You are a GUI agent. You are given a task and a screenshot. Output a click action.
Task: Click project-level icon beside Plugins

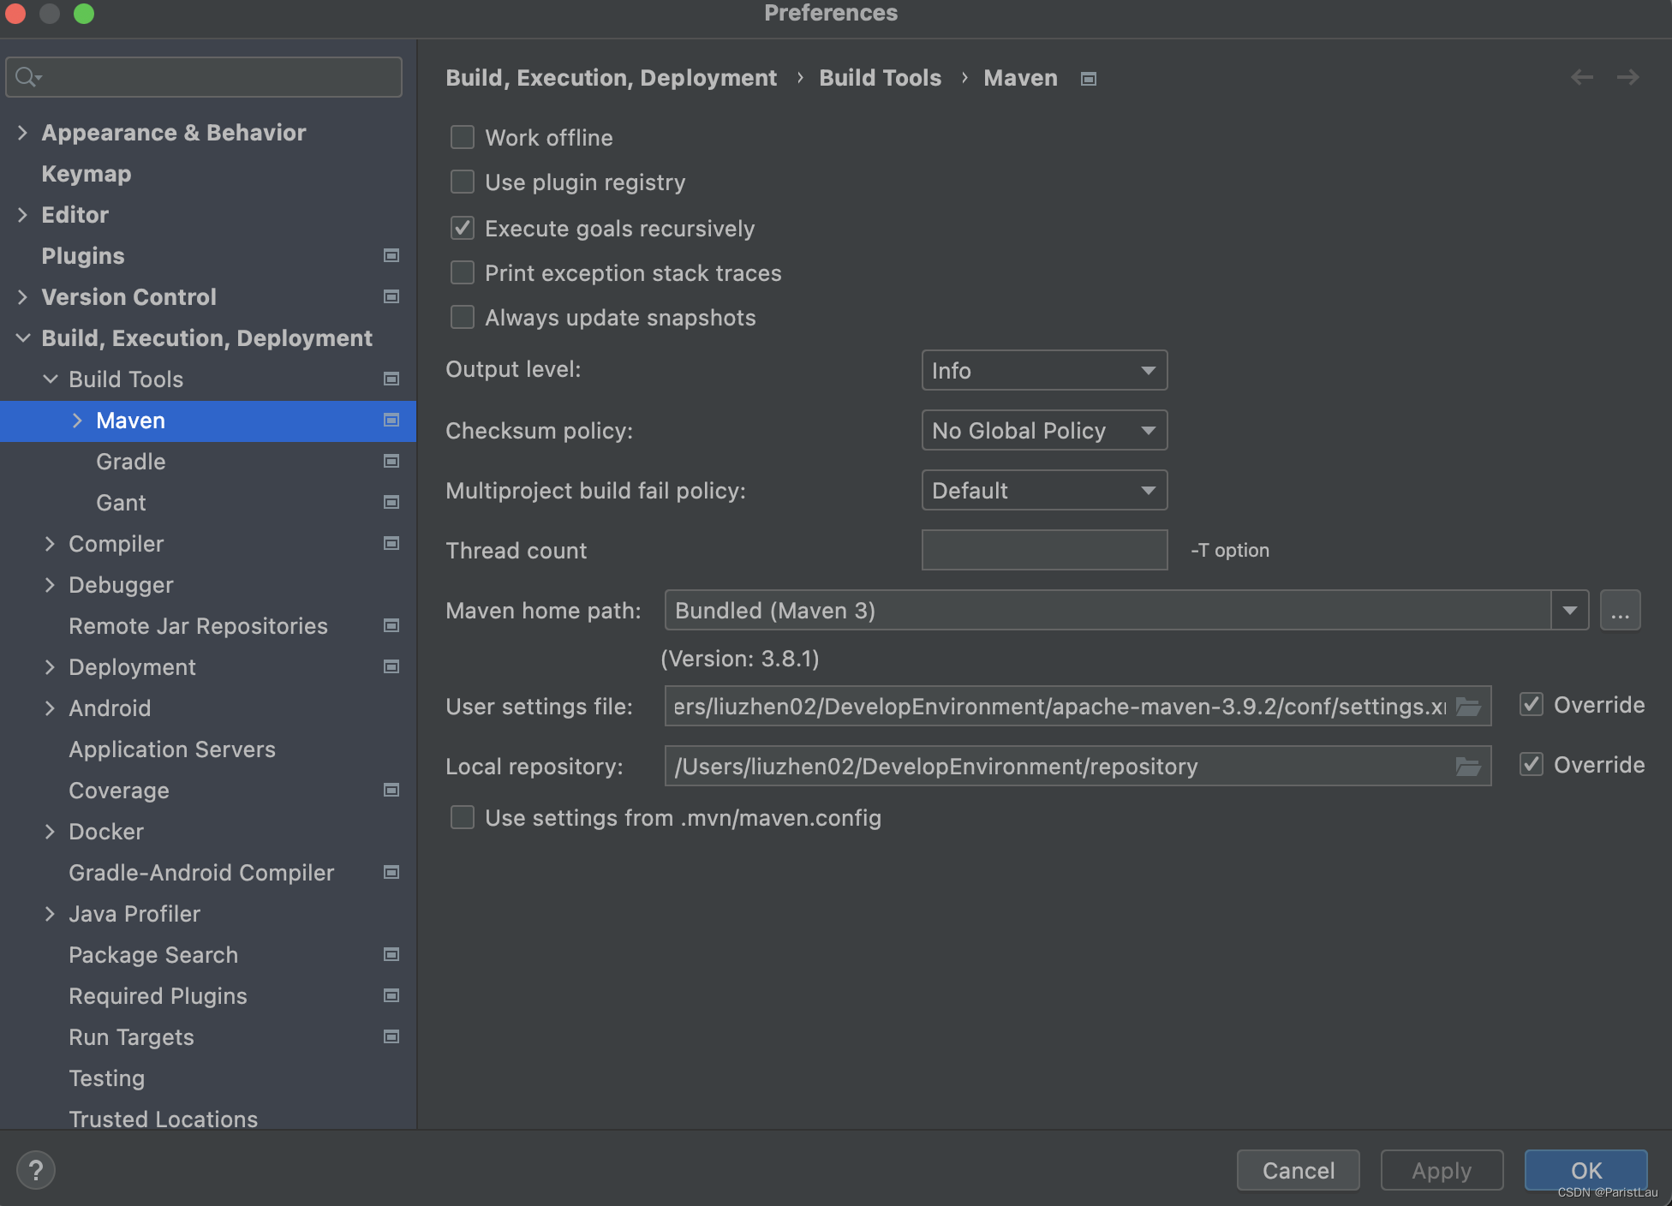(x=391, y=255)
